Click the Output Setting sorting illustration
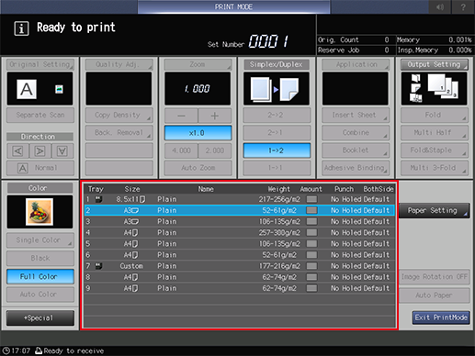This screenshot has height=356, width=475. (x=434, y=89)
